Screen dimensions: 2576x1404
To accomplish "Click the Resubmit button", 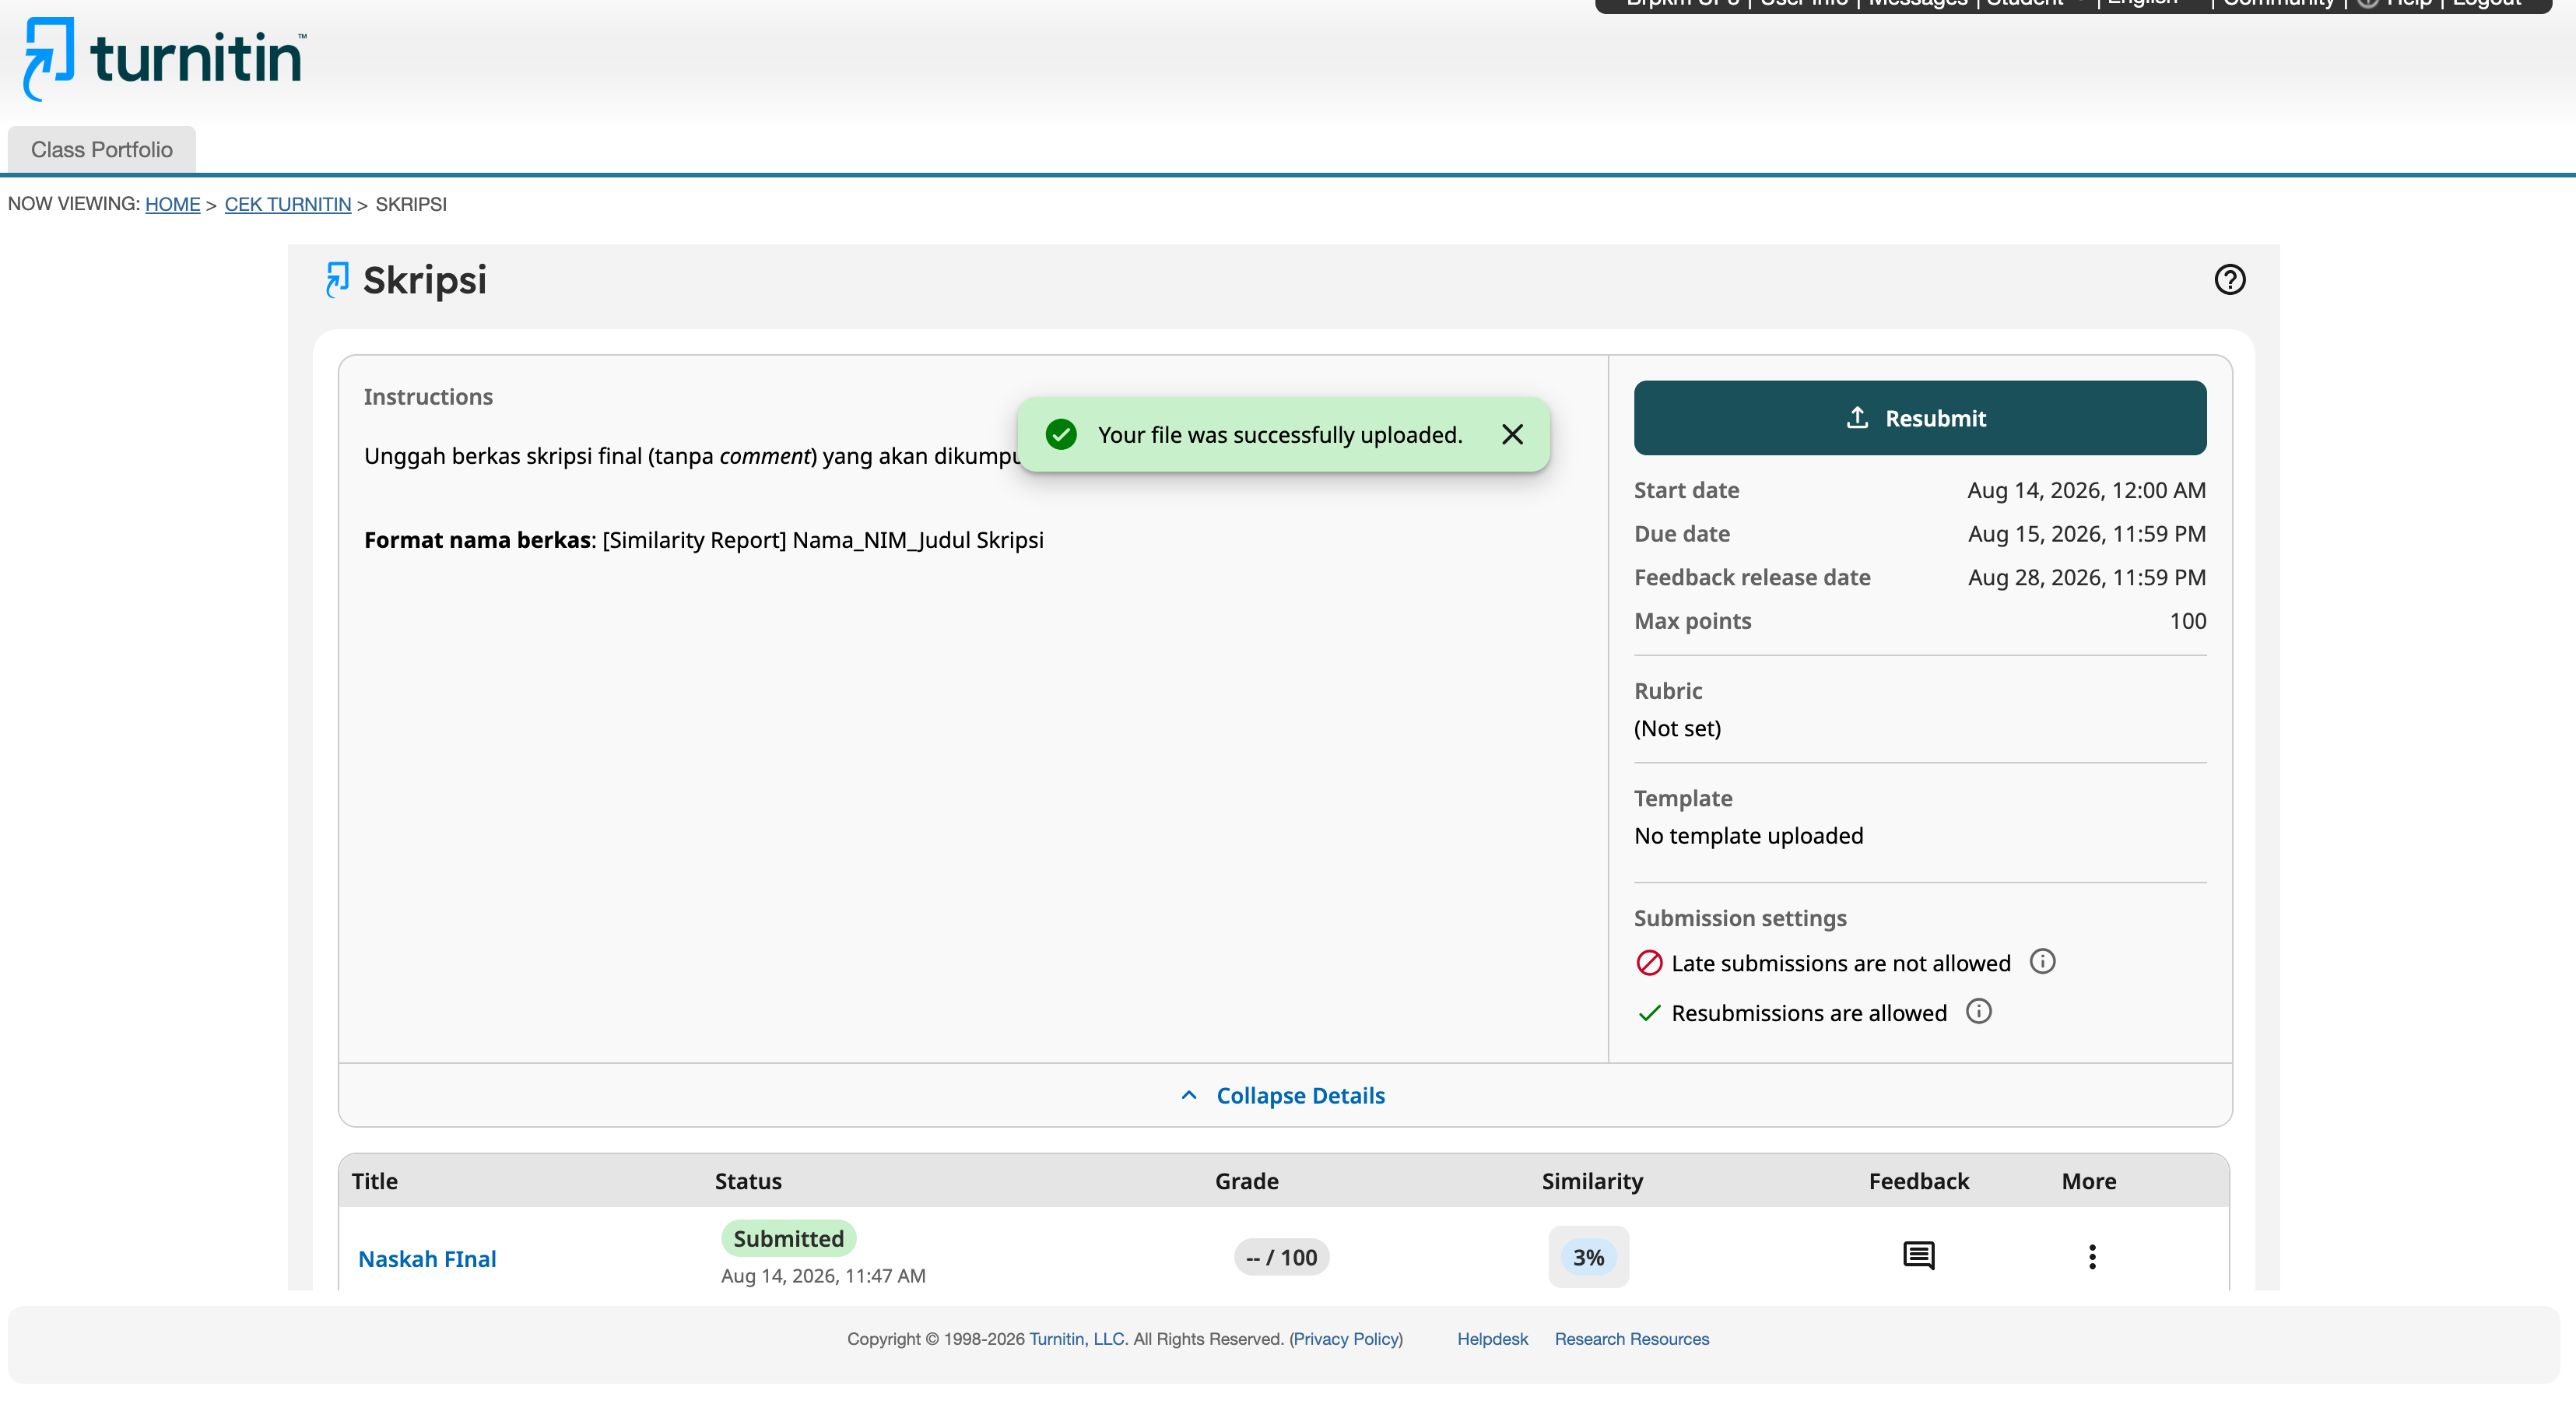I will pyautogui.click(x=1919, y=418).
